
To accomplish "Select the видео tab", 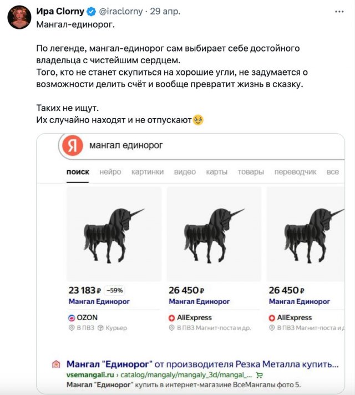I will point(185,172).
